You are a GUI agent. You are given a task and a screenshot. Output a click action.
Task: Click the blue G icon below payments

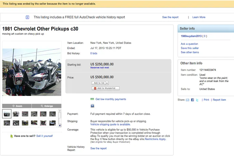(92, 106)
